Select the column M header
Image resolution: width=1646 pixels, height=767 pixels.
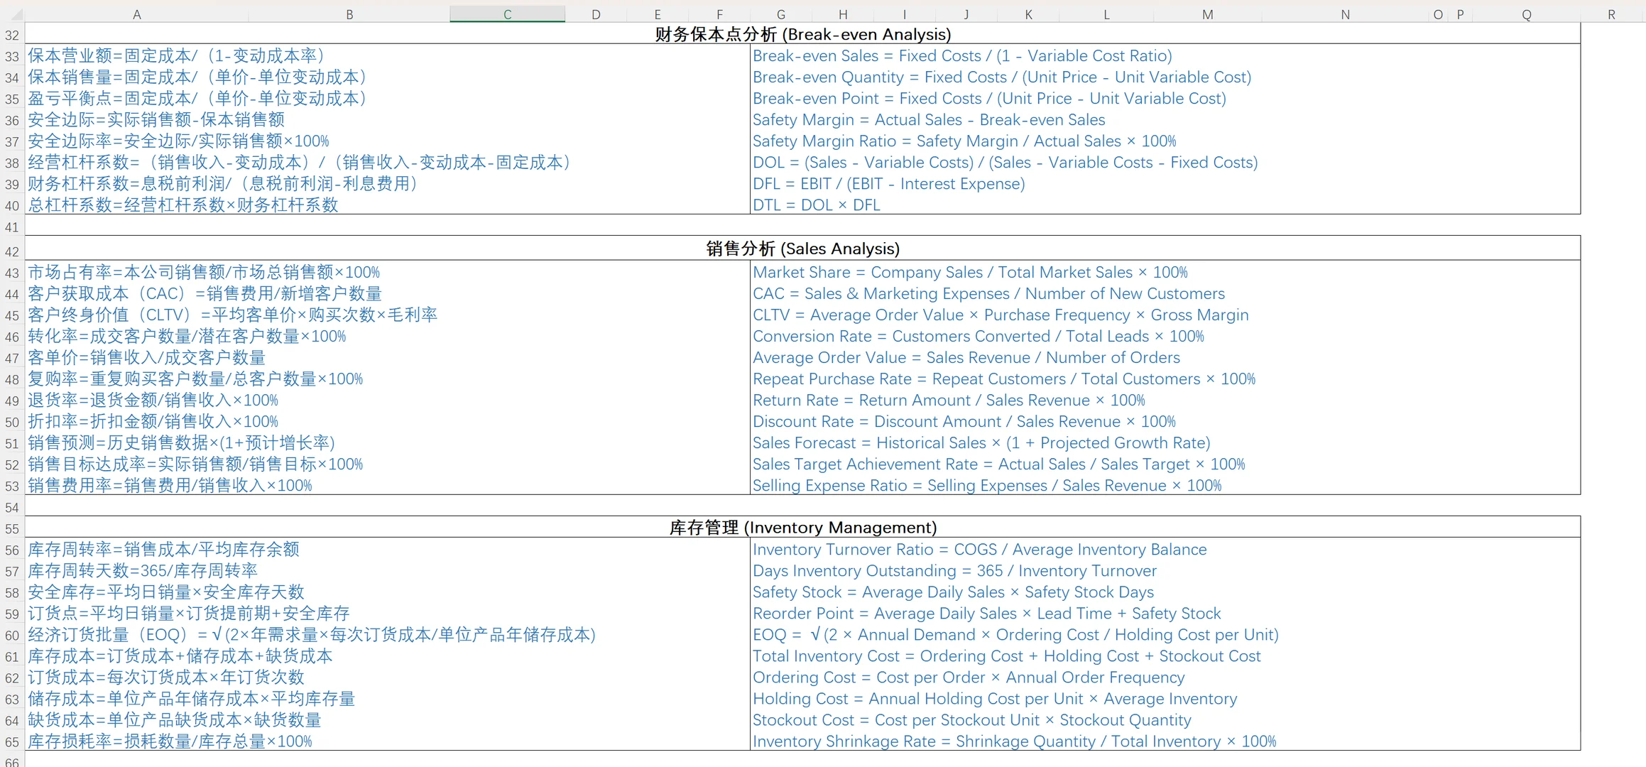[x=1207, y=14]
